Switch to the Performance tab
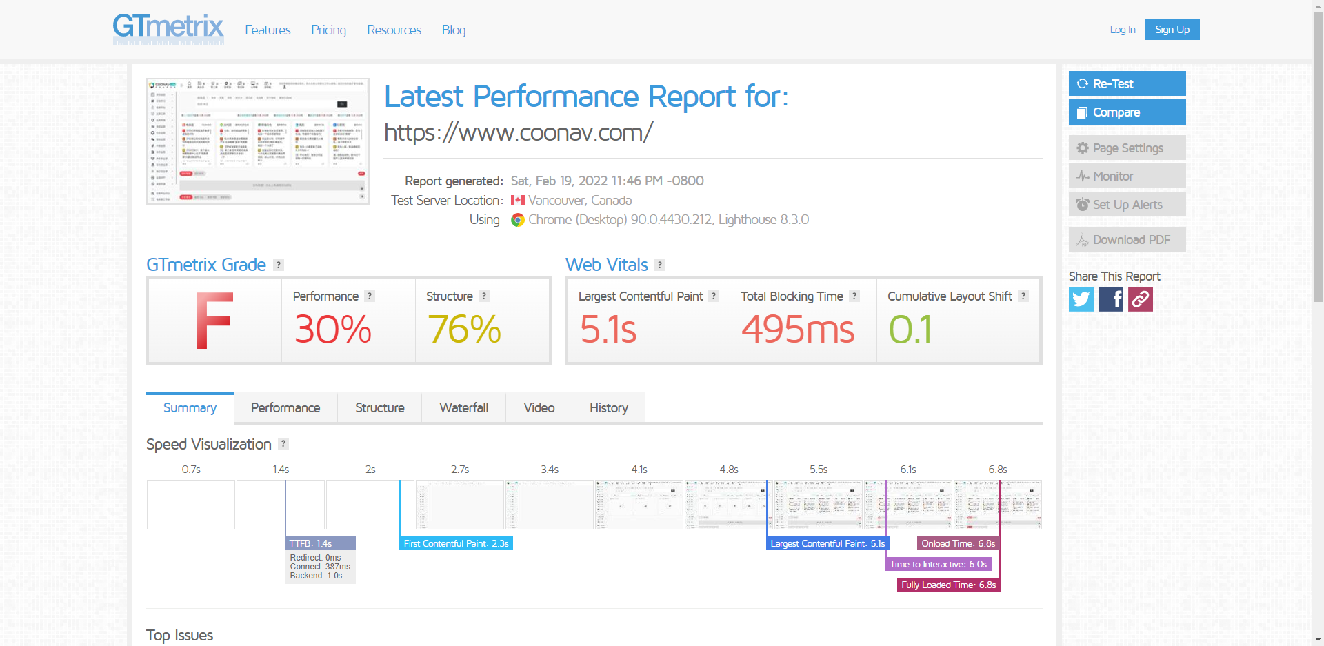1324x646 pixels. click(x=285, y=407)
